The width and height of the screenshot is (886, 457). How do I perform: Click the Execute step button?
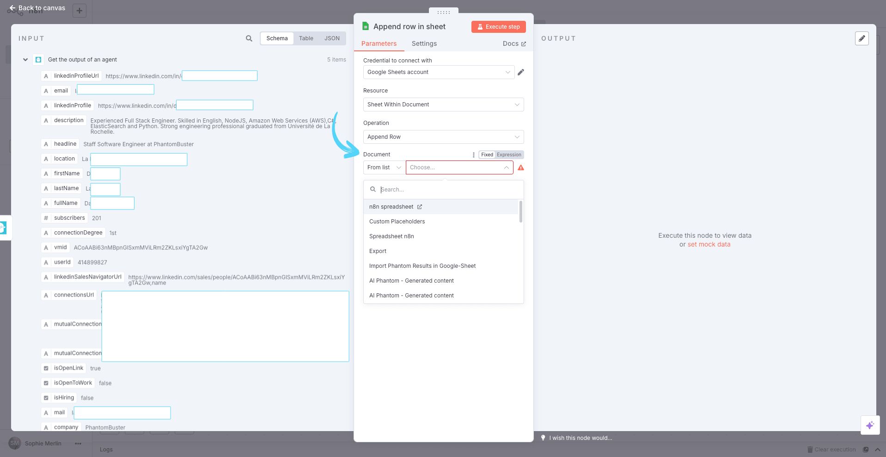pos(498,27)
